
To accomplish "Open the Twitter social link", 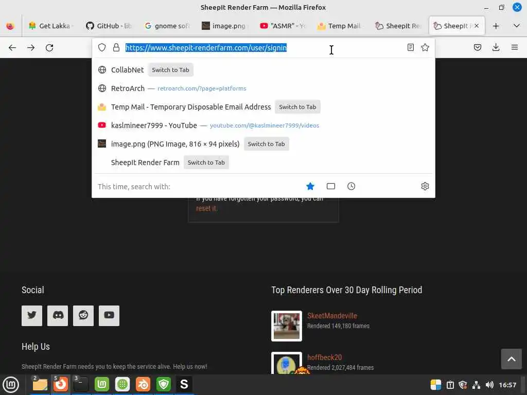I will 32,315.
